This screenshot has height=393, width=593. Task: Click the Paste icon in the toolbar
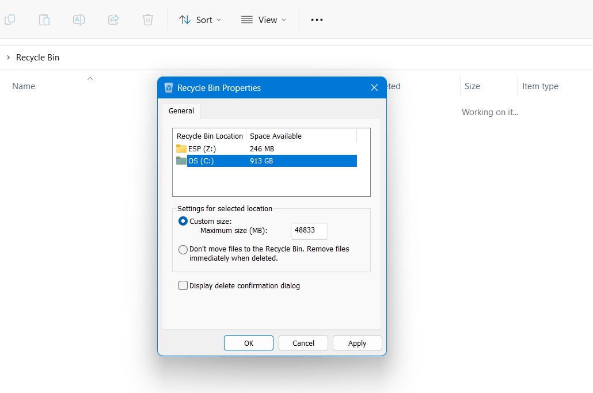tap(44, 19)
